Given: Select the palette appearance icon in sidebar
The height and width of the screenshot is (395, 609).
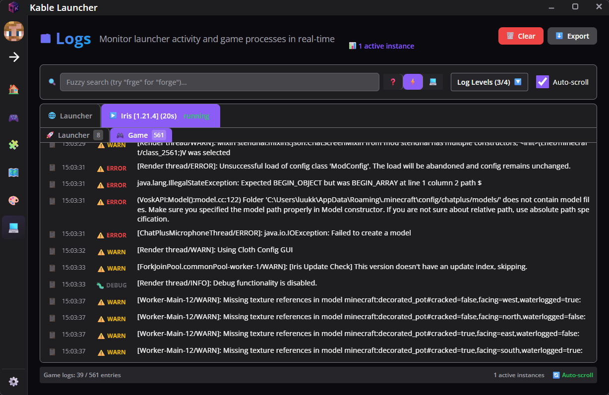Looking at the screenshot, I should [x=13, y=201].
